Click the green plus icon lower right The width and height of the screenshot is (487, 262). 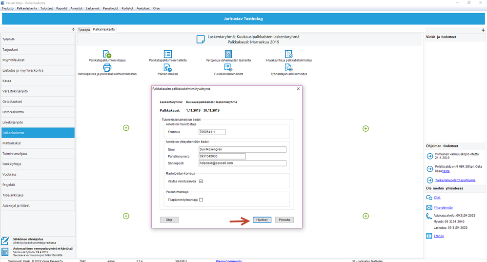coord(366,216)
